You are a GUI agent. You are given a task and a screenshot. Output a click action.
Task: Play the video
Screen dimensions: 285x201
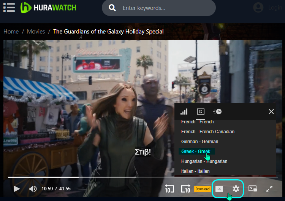(x=17, y=189)
